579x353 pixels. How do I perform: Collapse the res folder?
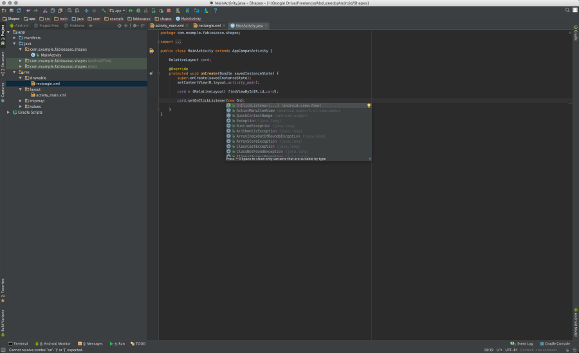pos(14,72)
